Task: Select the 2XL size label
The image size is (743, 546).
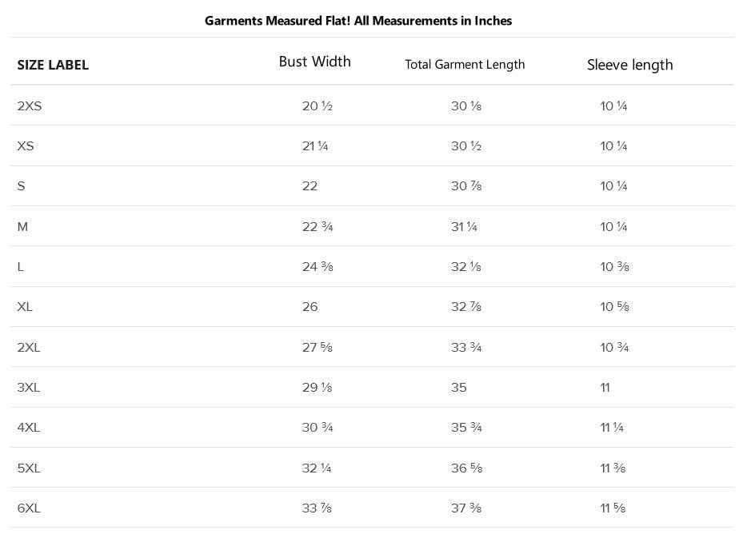Action: click(x=29, y=347)
